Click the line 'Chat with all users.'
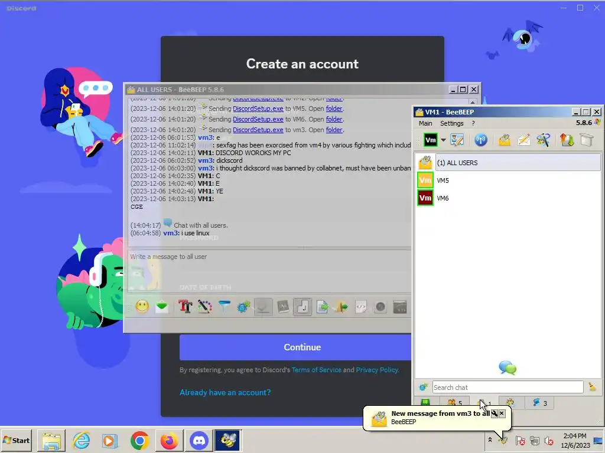This screenshot has width=605, height=453. [201, 225]
